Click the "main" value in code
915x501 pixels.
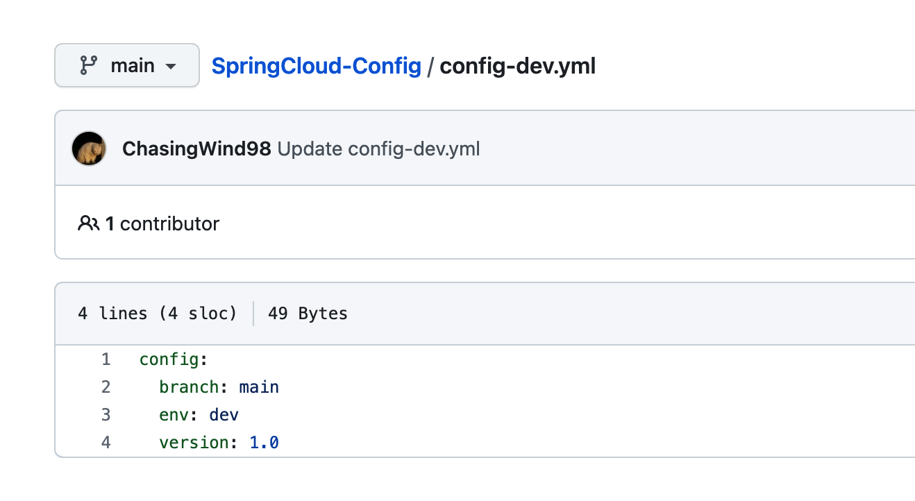tap(259, 387)
